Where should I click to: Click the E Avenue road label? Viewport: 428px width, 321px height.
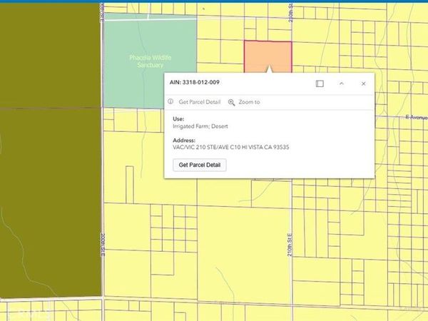click(x=414, y=116)
